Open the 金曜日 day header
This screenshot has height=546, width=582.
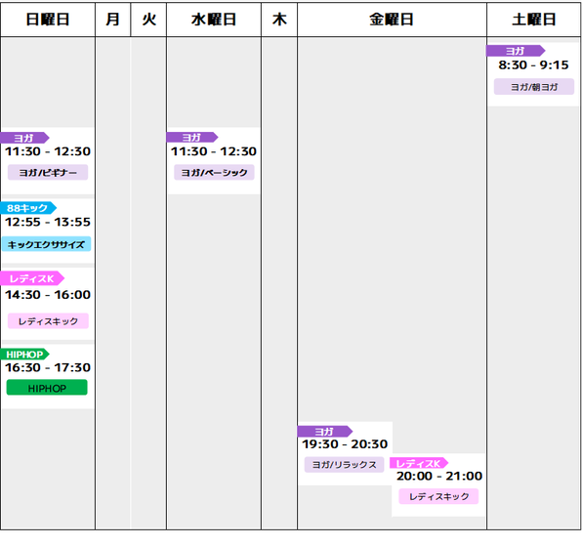click(x=392, y=20)
